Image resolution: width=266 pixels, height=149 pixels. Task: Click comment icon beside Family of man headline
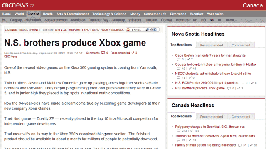click(240, 145)
